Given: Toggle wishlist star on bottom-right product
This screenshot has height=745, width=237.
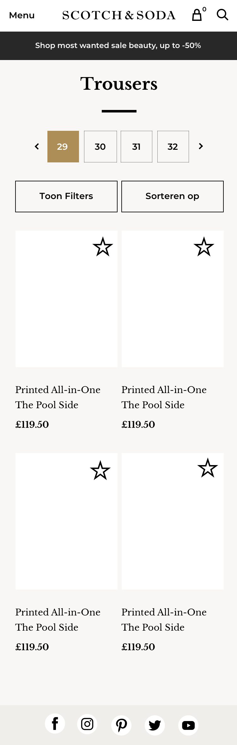Looking at the screenshot, I should click(x=208, y=468).
